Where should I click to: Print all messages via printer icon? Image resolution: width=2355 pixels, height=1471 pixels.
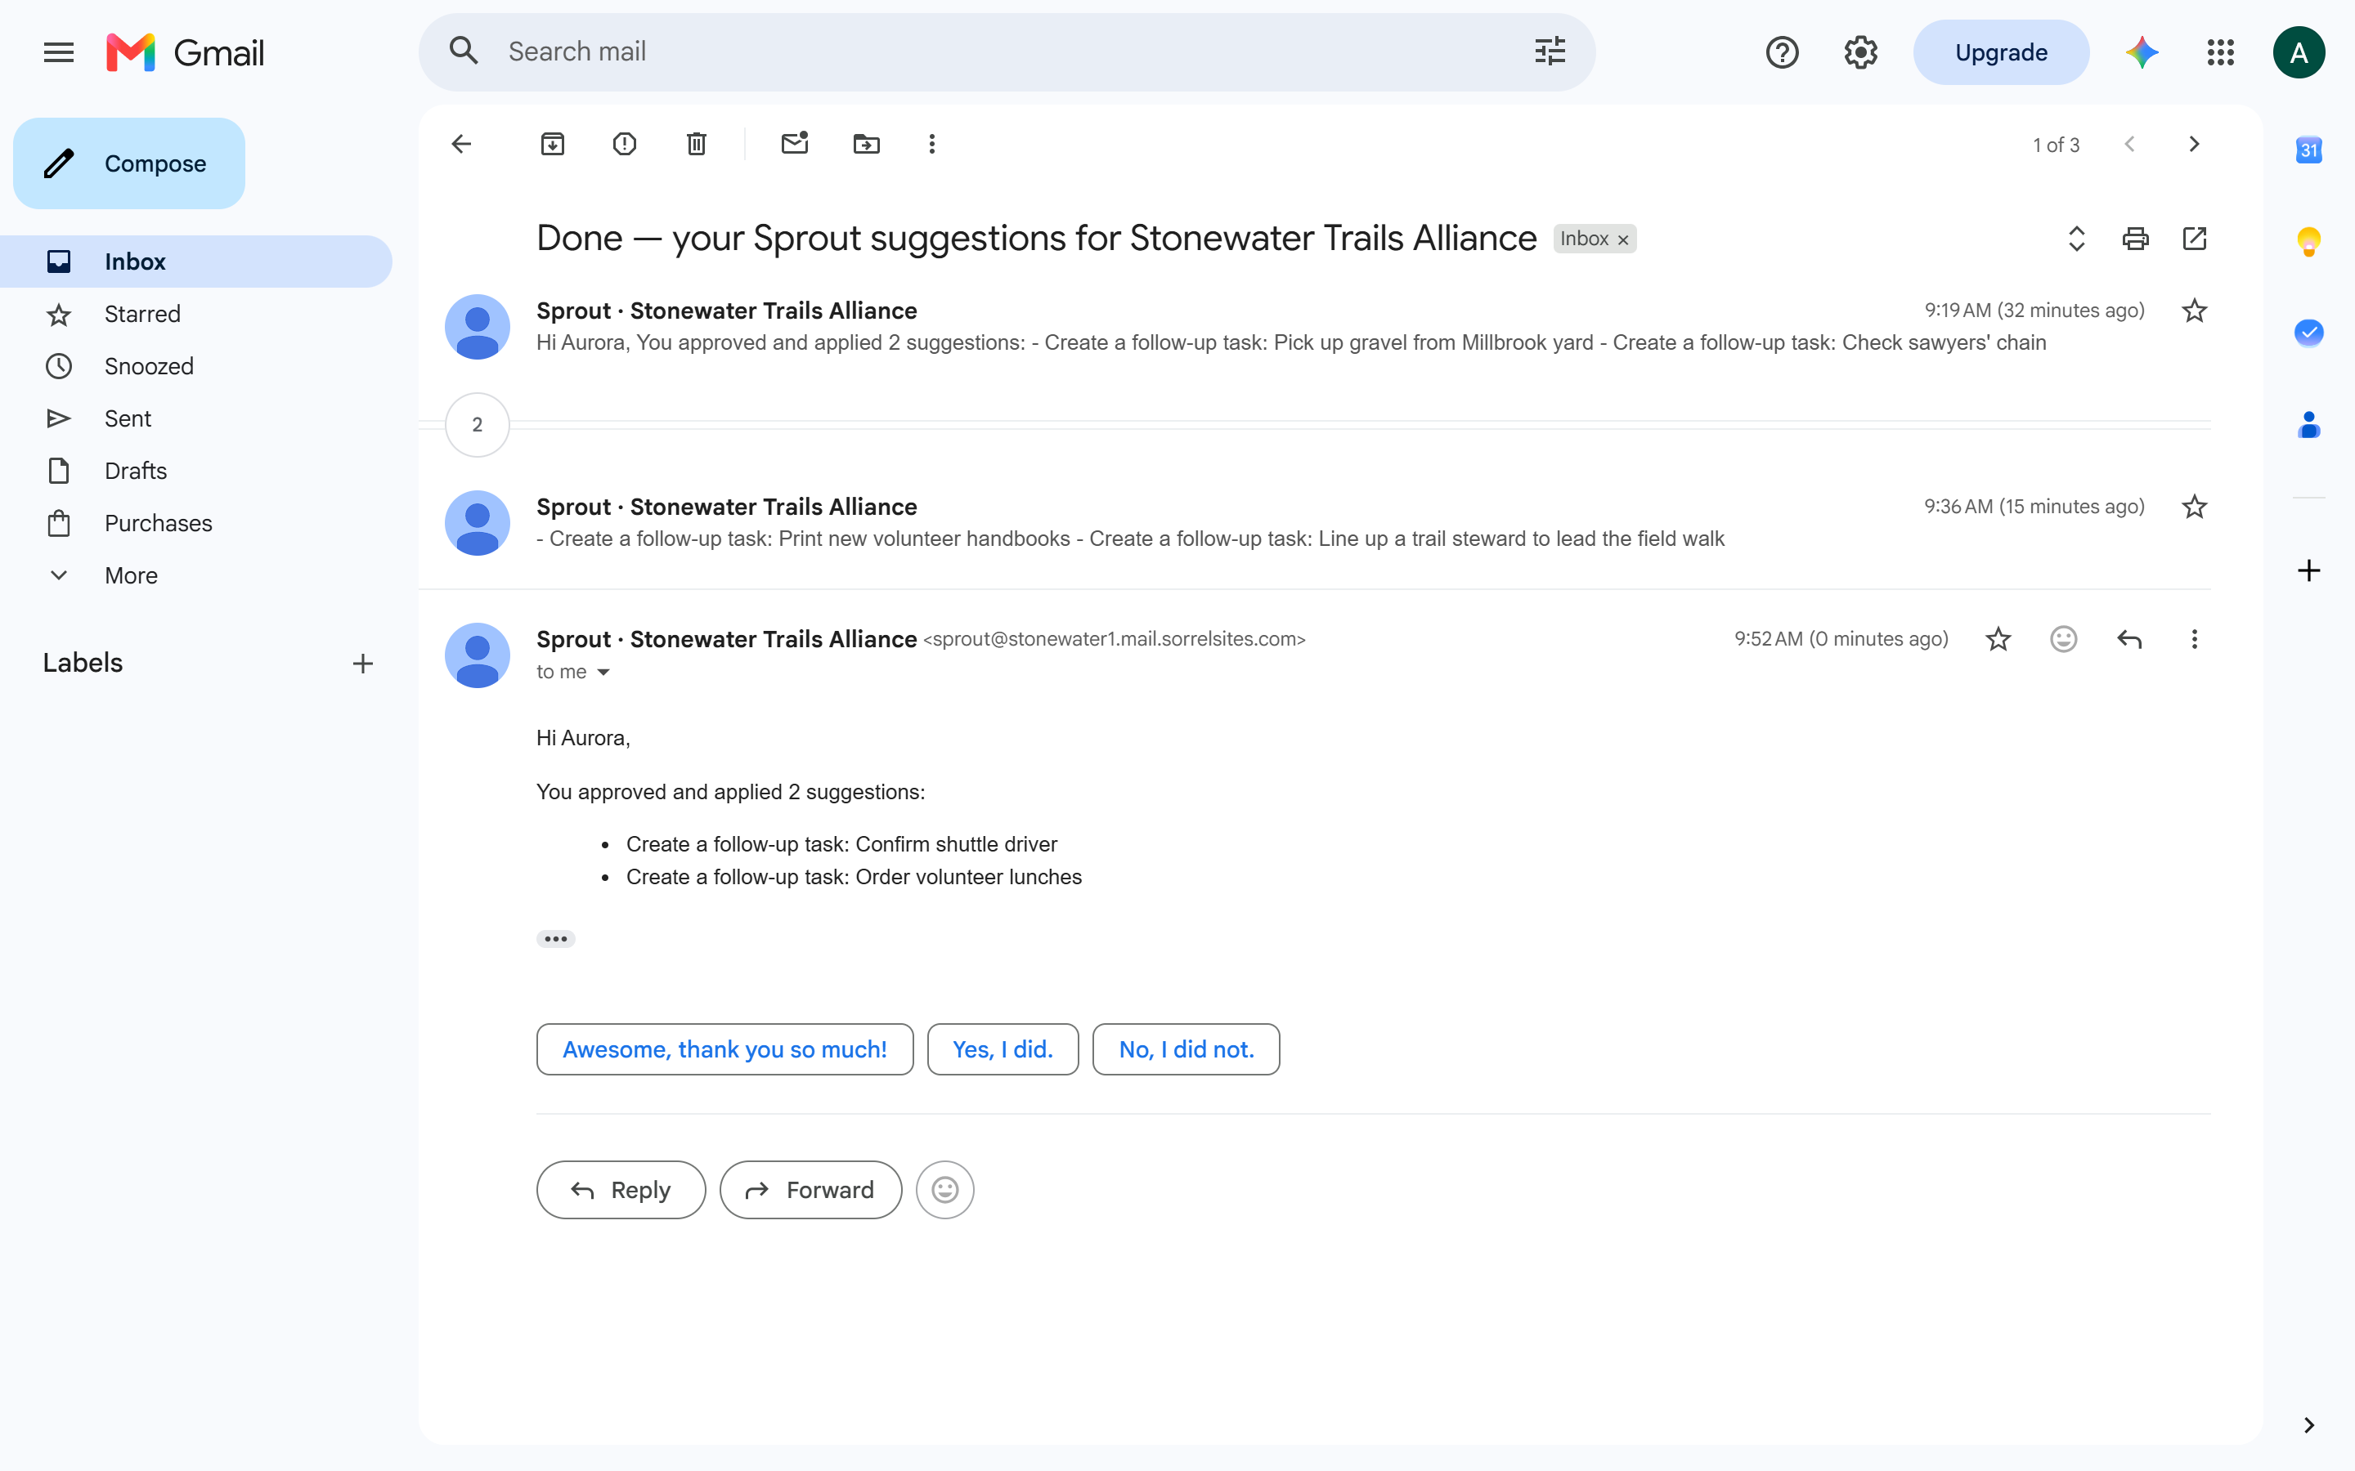pos(2135,239)
